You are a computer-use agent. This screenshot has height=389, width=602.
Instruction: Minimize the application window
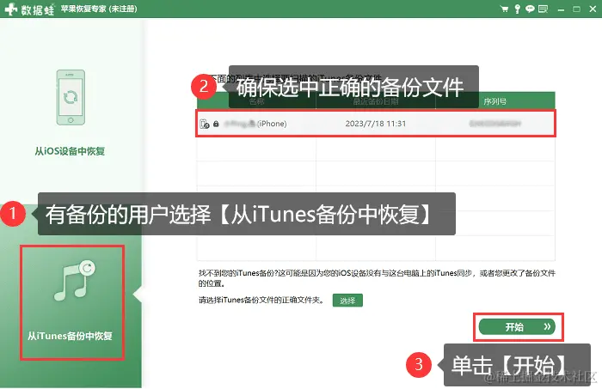click(x=561, y=9)
